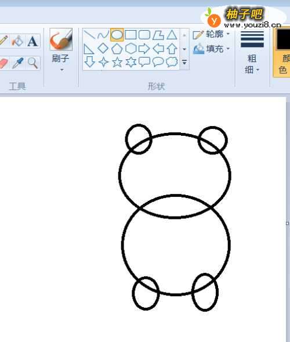Open the 填充 fill dropdown
The image size is (290, 342).
(211, 49)
